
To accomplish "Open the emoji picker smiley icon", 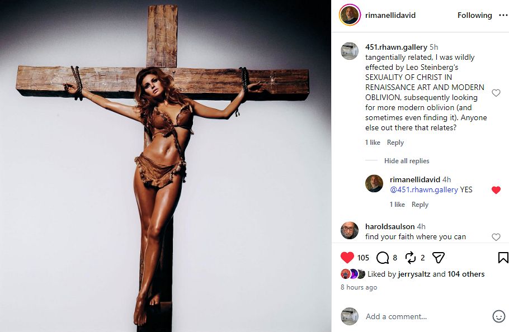I will pos(498,316).
